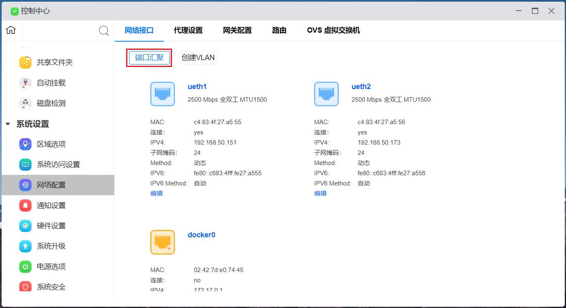Image resolution: width=566 pixels, height=308 pixels.
Task: Collapse the 系统设置 section arrow
Action: [x=8, y=124]
